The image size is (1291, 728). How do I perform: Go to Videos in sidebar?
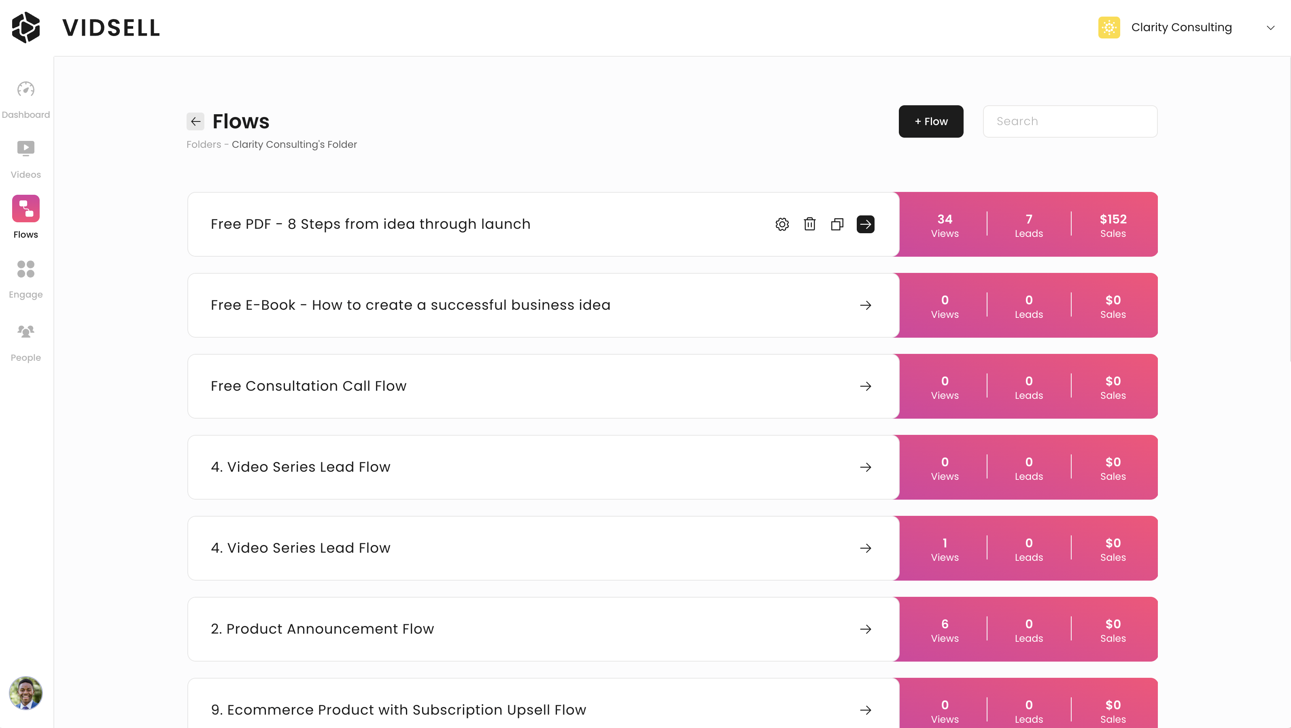(x=25, y=160)
